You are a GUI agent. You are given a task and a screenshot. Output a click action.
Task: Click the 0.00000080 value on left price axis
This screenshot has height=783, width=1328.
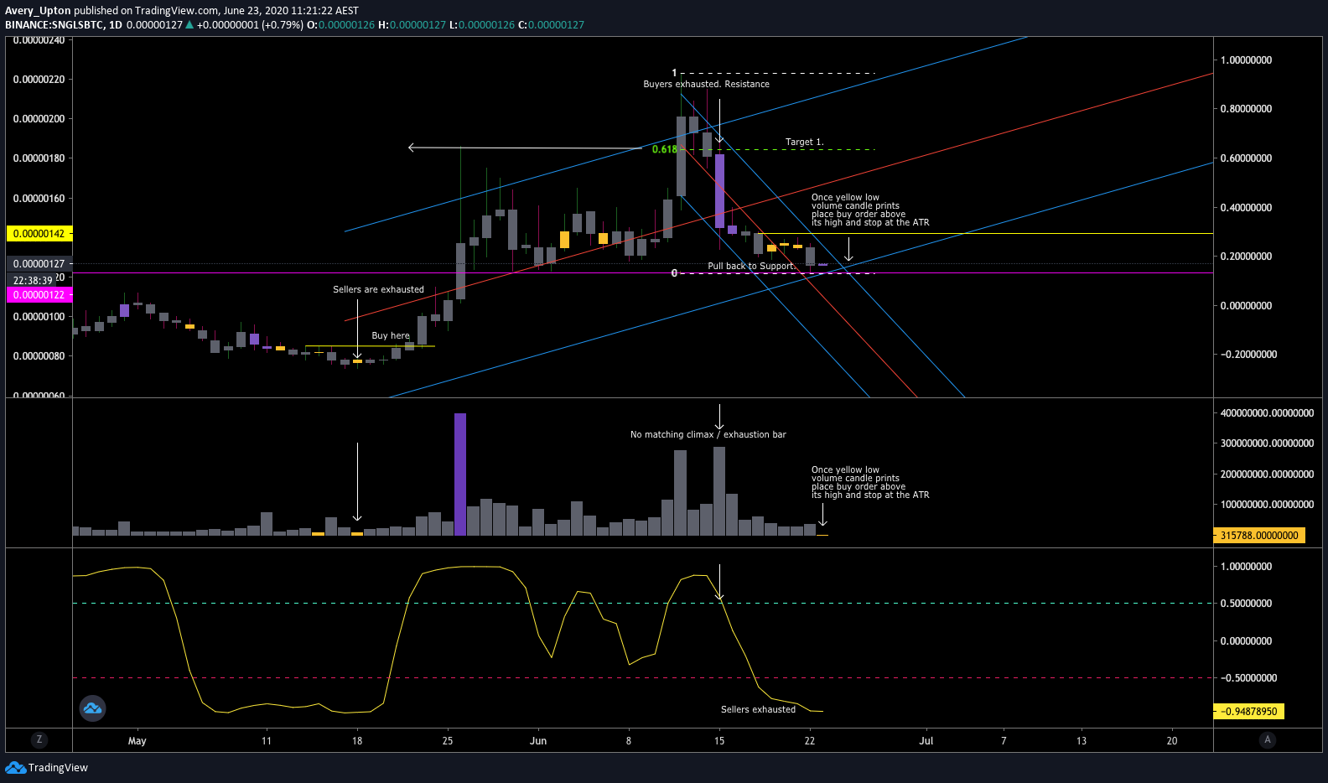pos(39,356)
